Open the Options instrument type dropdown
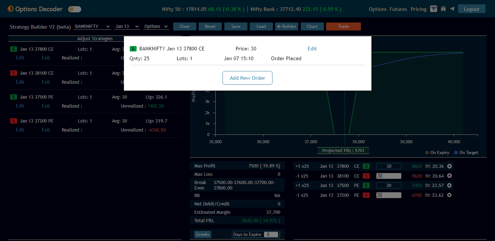This screenshot has width=495, height=241. tap(156, 26)
